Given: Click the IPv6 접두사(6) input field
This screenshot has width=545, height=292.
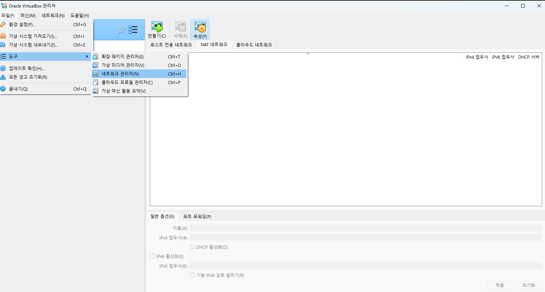Looking at the screenshot, I should click(366, 266).
